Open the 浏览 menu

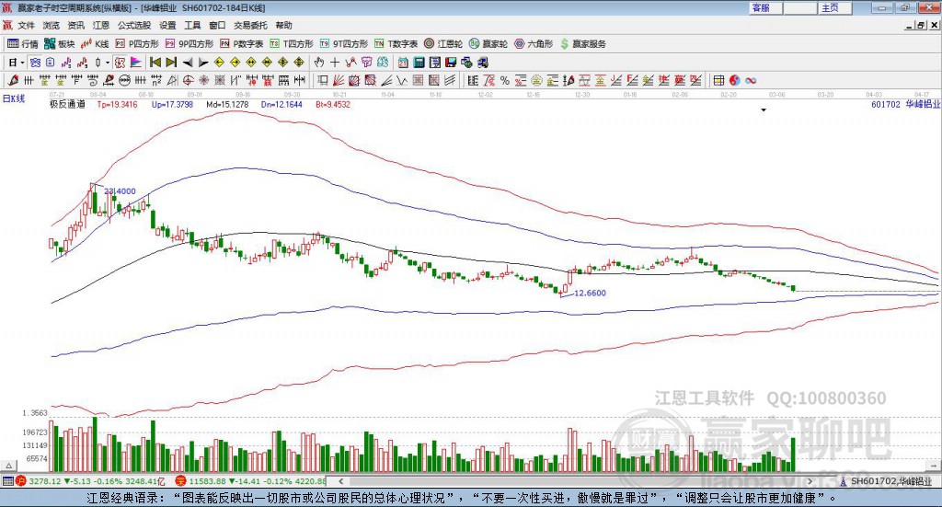tap(52, 25)
